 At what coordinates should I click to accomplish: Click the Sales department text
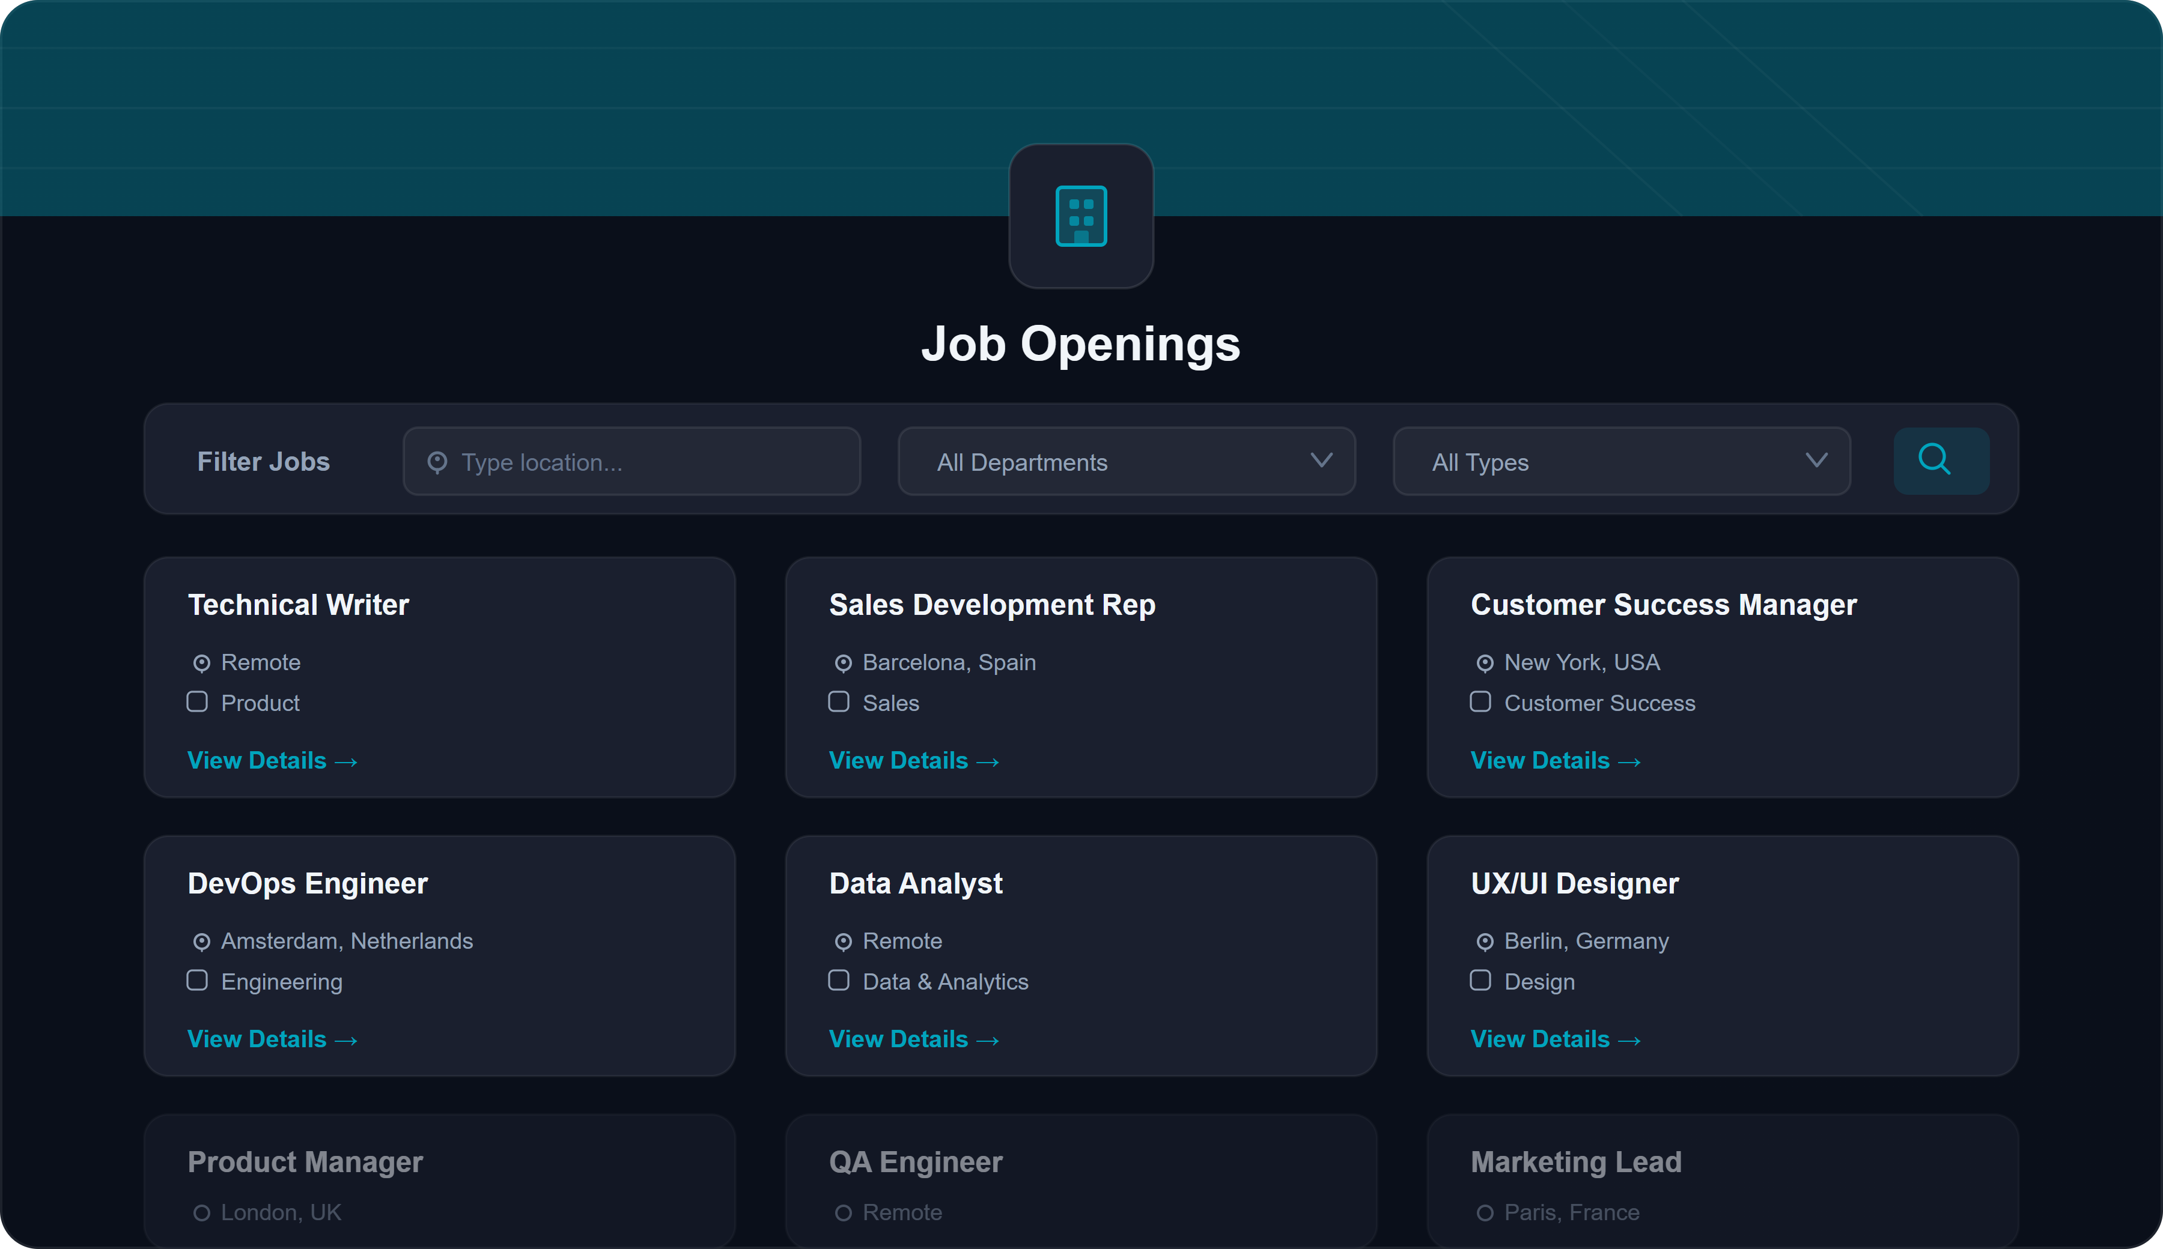891,703
